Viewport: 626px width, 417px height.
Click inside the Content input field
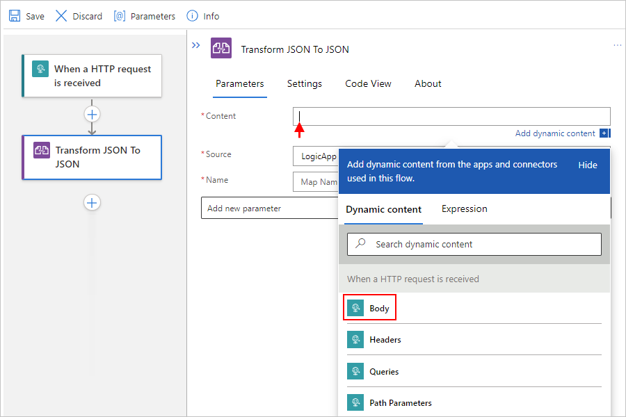coord(451,116)
